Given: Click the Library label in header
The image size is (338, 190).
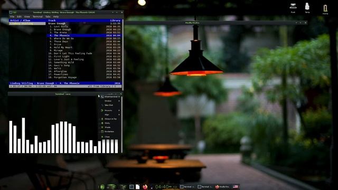Looking at the screenshot, I should pos(115,21).
